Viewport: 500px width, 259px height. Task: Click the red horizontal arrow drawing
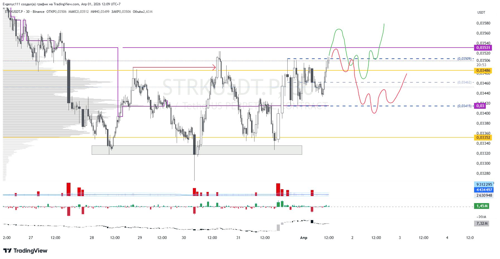pos(173,67)
